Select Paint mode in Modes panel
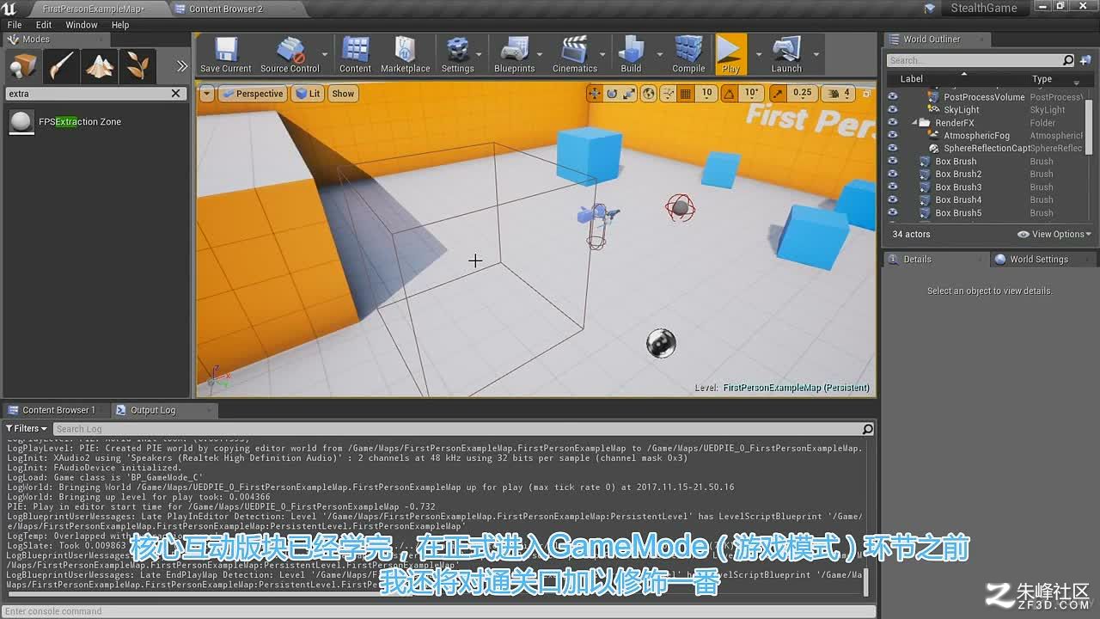The height and width of the screenshot is (619, 1100). 62,65
